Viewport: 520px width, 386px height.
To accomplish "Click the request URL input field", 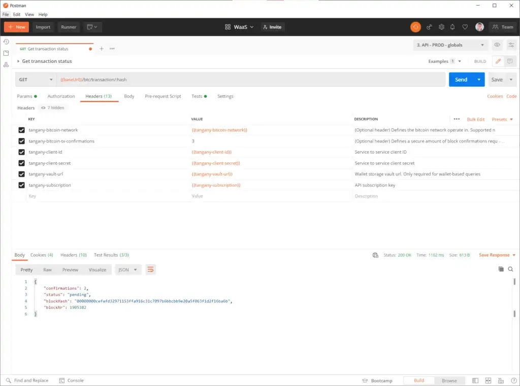I will point(251,80).
